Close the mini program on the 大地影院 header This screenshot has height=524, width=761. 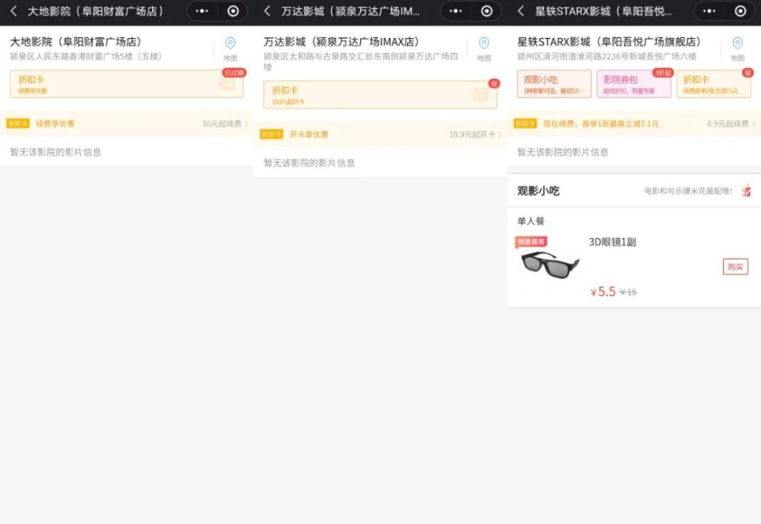tap(233, 11)
